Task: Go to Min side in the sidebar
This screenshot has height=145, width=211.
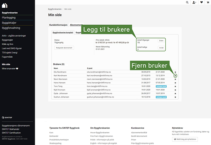Action: (x=6, y=64)
